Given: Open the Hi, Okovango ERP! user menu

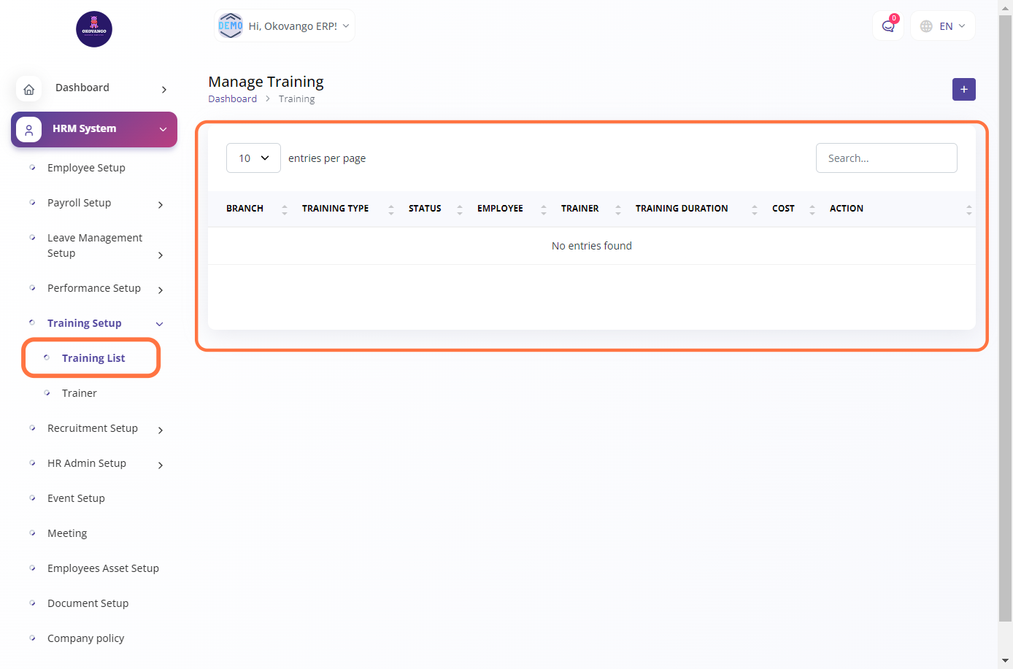Looking at the screenshot, I should click(285, 26).
